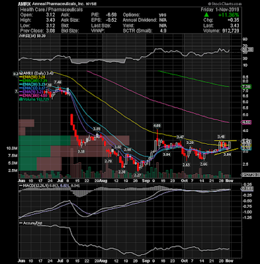Click the volume bars icon in the legend

(21, 99)
